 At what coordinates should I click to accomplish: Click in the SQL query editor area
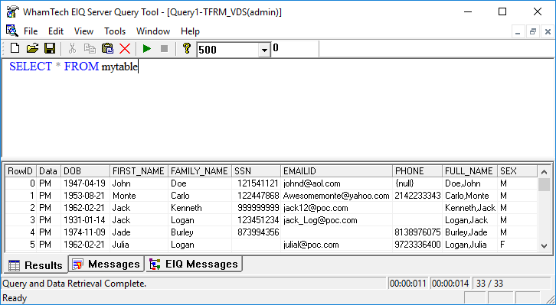click(278, 108)
